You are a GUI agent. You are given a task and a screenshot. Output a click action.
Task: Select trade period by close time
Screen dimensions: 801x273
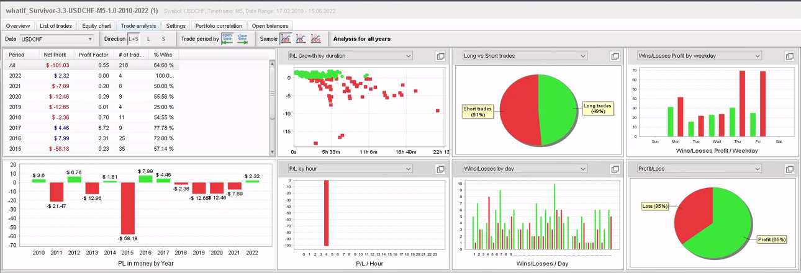pos(242,39)
